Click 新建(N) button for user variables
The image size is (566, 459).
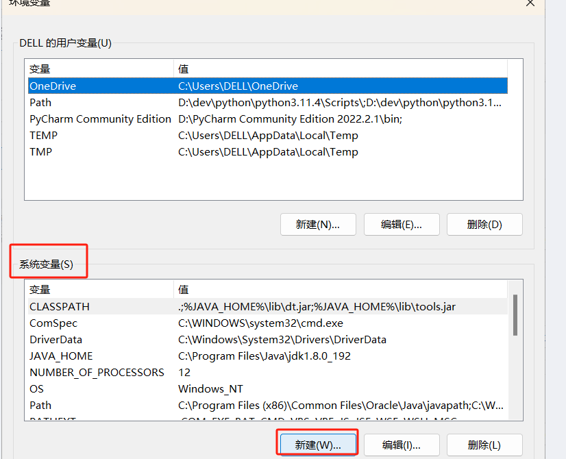tap(318, 224)
